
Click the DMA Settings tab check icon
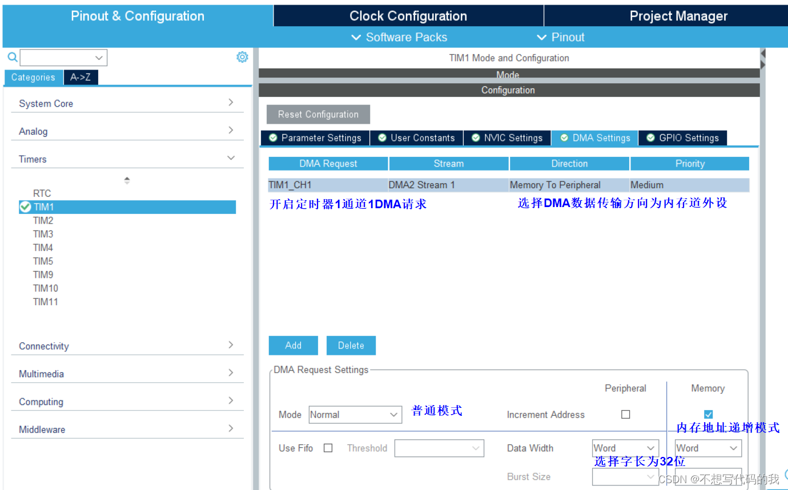[564, 138]
